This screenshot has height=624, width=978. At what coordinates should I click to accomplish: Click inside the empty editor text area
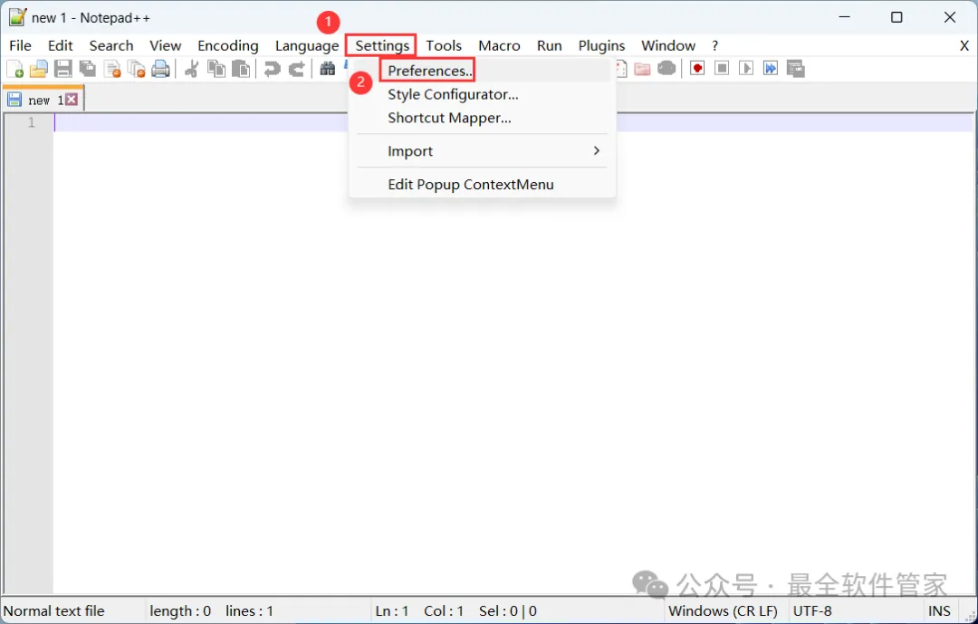pyautogui.click(x=512, y=356)
